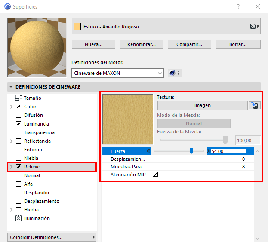Screen dimensions: 268x242
Task: Click the Muestras Para... parameter row
Action: [178, 167]
